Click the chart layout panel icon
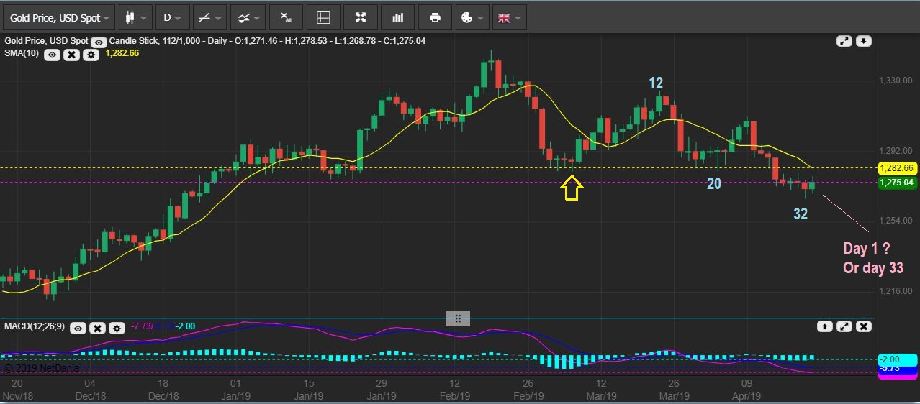920x404 pixels. coord(324,17)
